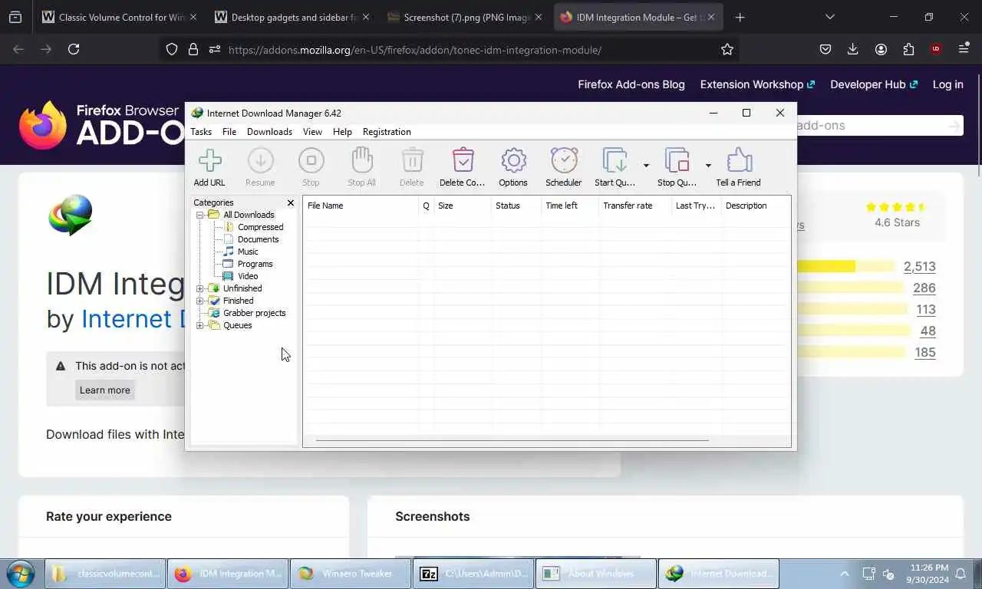Screen dimensions: 982x589
Task: Switch to Classic Volume Control tab
Action: click(118, 17)
